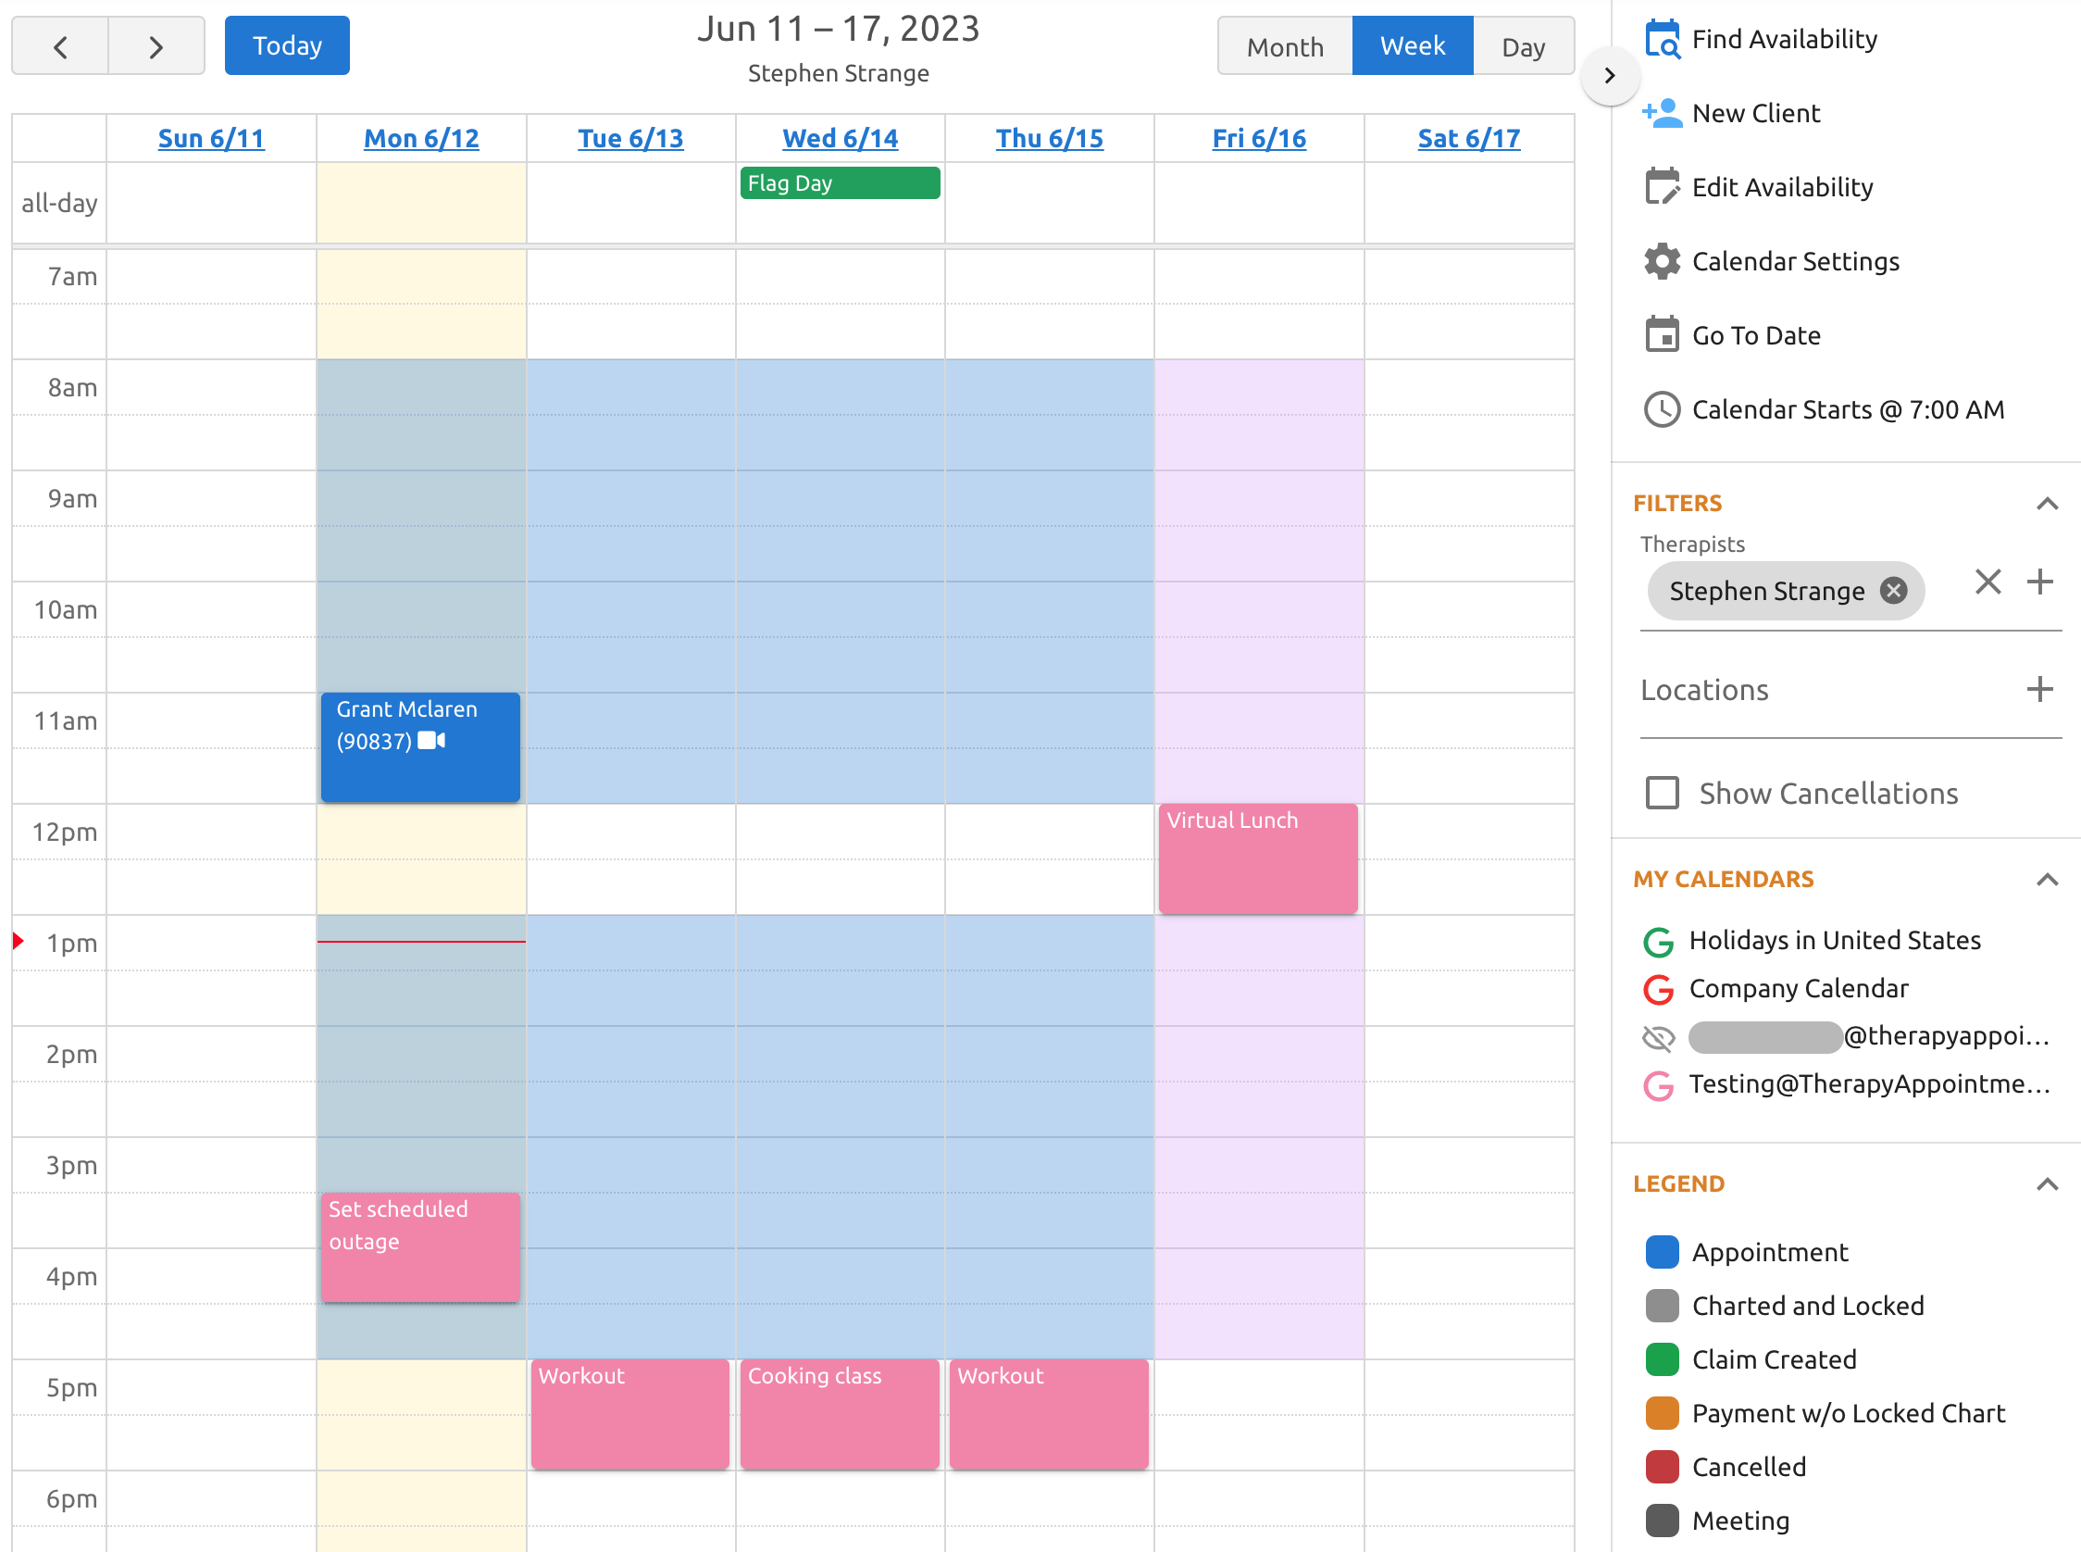The width and height of the screenshot is (2081, 1552).
Task: Open Set scheduled outage event
Action: pyautogui.click(x=420, y=1247)
